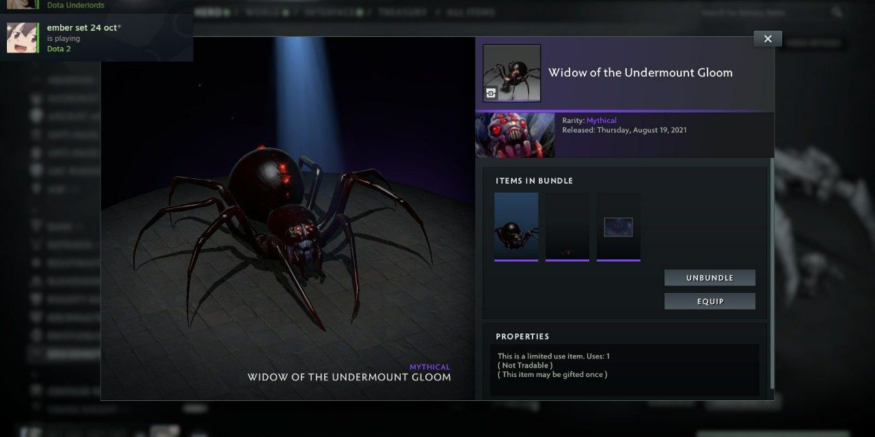The width and height of the screenshot is (875, 437).
Task: Click the avatar of 'ember set 24 oct'
Action: 22,38
